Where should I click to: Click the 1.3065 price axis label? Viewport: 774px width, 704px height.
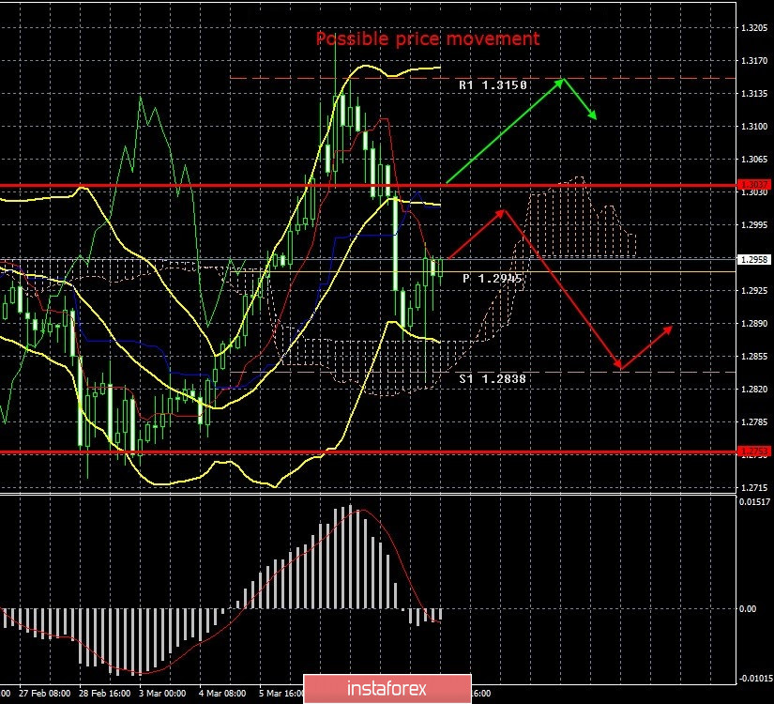pyautogui.click(x=754, y=159)
